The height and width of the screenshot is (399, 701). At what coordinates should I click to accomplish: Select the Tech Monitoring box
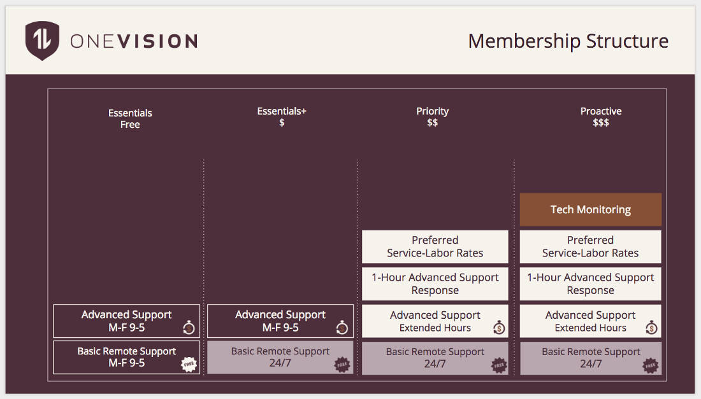tap(591, 209)
